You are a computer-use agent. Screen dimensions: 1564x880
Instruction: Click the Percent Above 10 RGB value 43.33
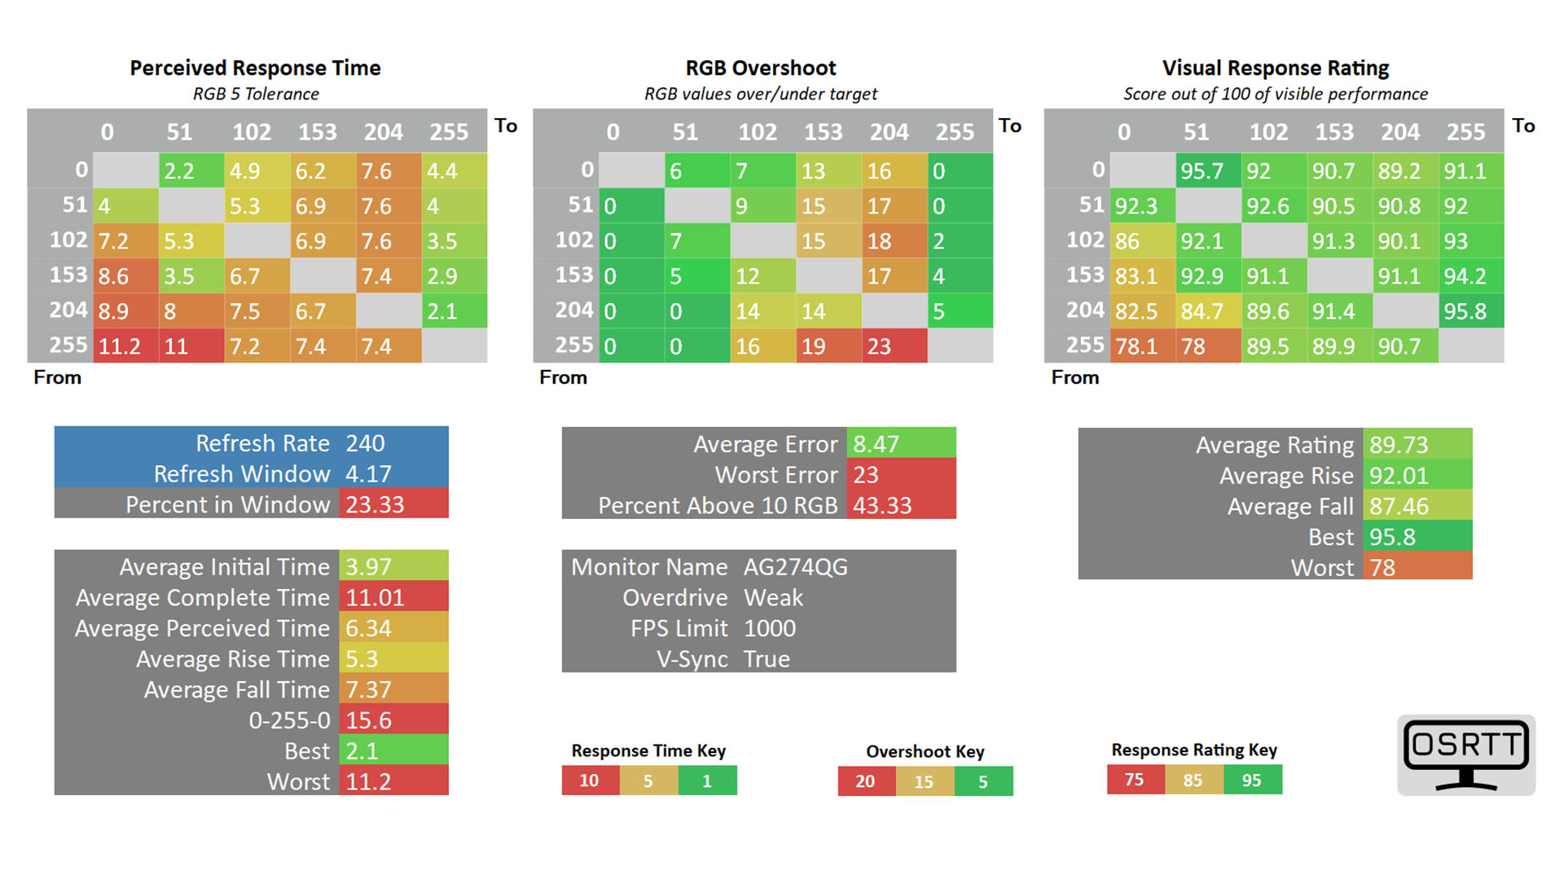coord(882,505)
